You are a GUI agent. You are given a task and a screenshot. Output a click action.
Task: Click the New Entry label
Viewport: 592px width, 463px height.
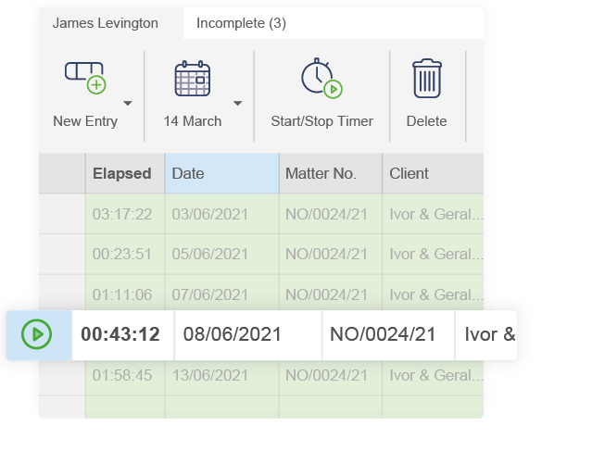pos(85,121)
